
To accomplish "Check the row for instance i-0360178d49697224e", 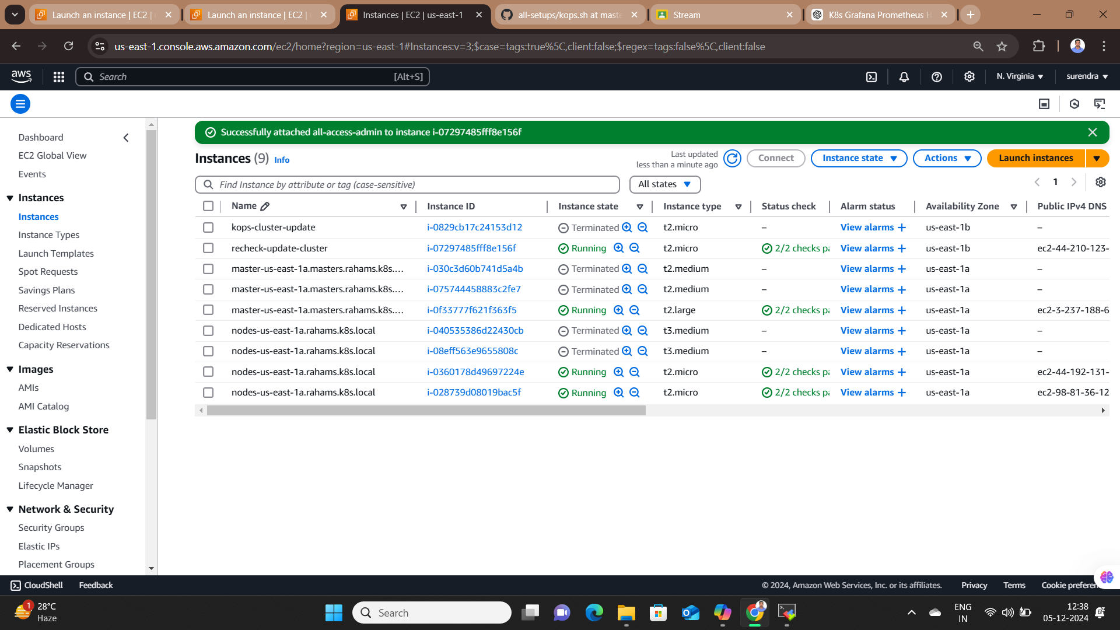I will click(x=208, y=372).
